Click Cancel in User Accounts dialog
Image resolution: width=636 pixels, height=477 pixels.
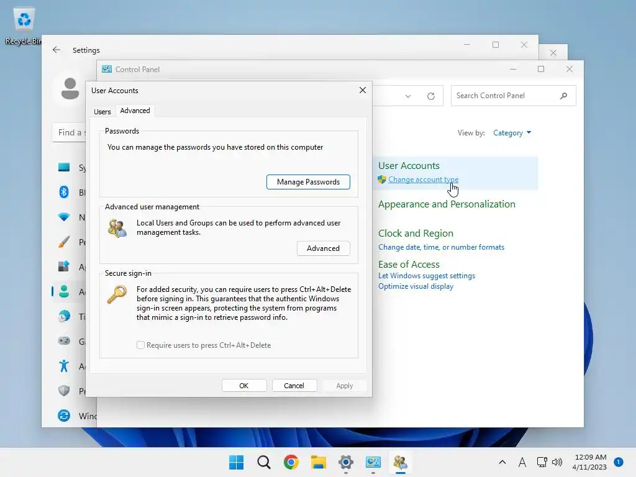pyautogui.click(x=294, y=385)
